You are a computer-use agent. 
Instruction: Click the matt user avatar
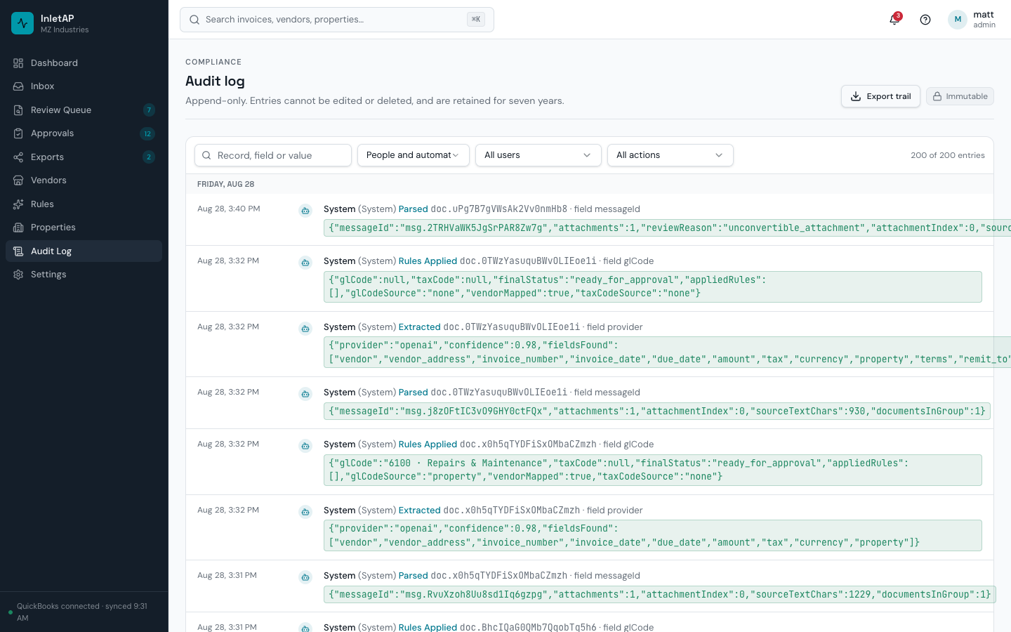tap(958, 20)
